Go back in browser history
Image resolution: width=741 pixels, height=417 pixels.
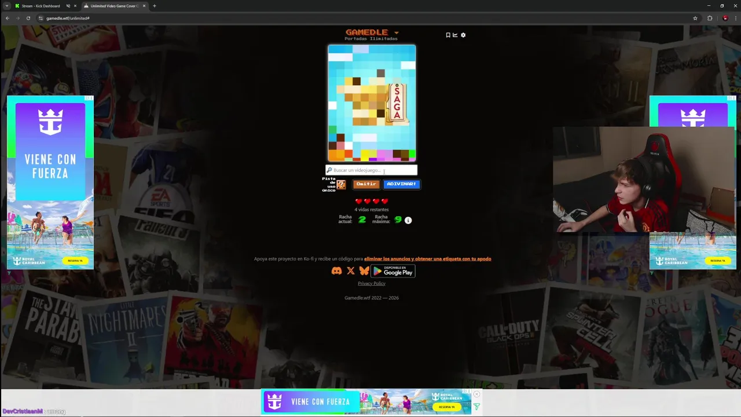coord(7,18)
